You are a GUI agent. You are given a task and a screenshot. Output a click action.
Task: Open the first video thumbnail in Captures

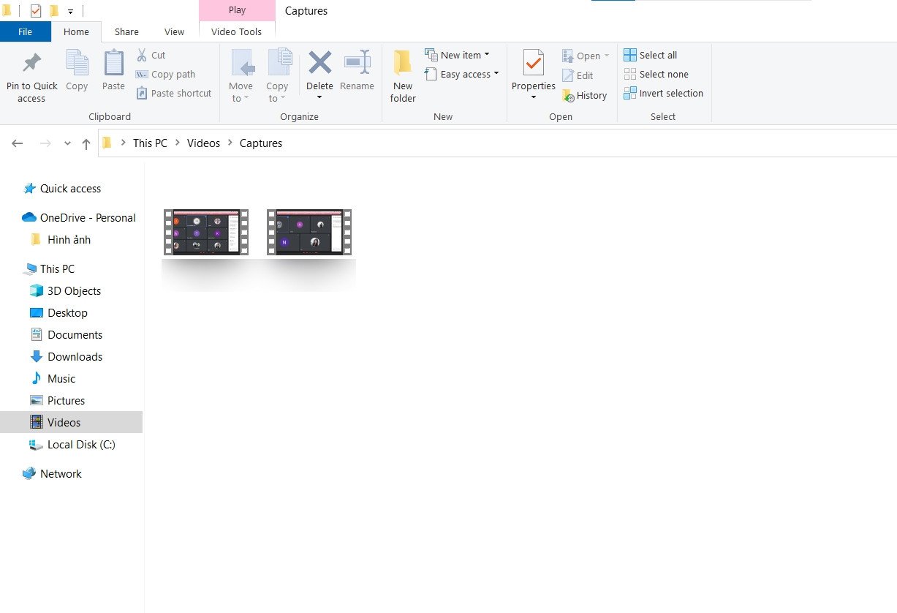click(x=205, y=232)
